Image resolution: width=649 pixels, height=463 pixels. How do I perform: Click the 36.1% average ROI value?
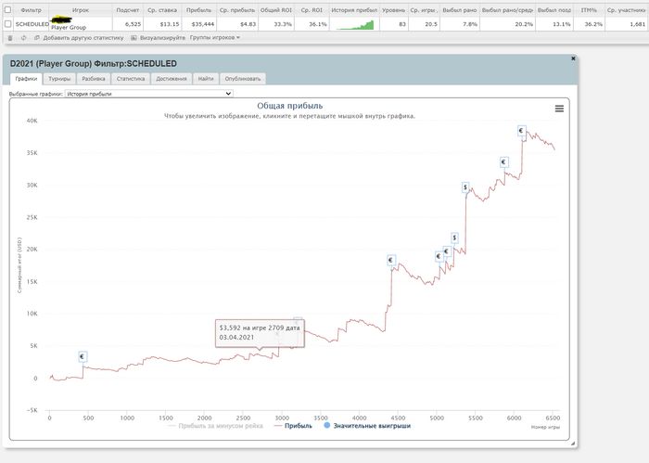(318, 24)
